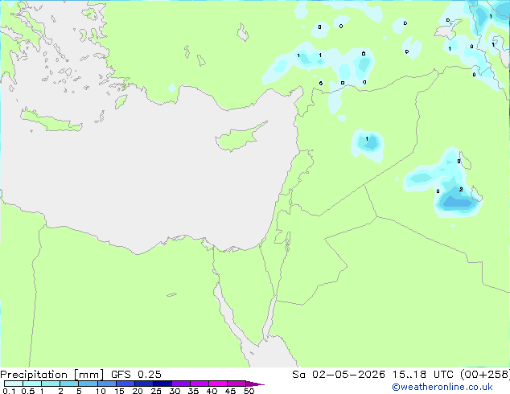Click the "GFS 0.25" model label

pyautogui.click(x=136, y=375)
